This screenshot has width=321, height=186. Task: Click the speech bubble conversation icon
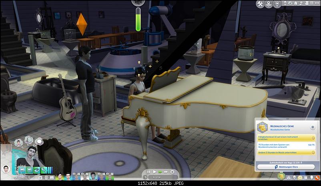point(39,141)
